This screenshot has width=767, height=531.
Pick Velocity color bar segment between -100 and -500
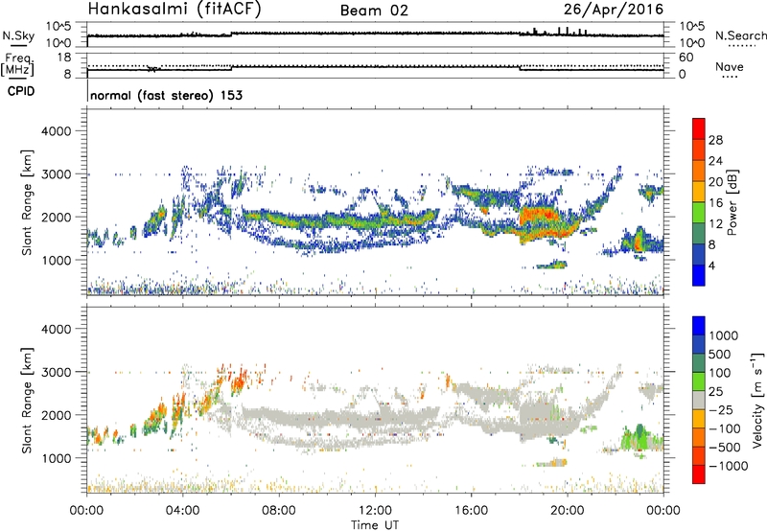click(699, 437)
